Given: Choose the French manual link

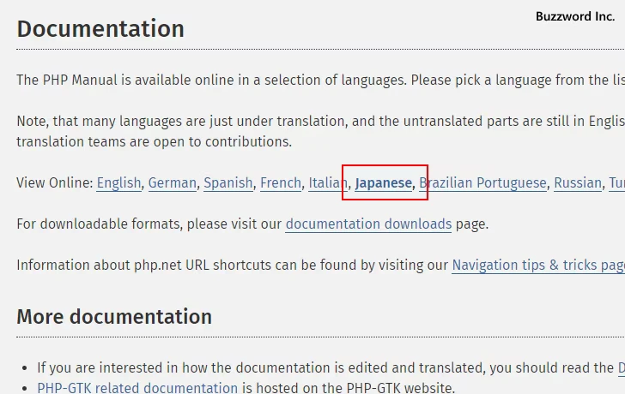Looking at the screenshot, I should coord(281,183).
